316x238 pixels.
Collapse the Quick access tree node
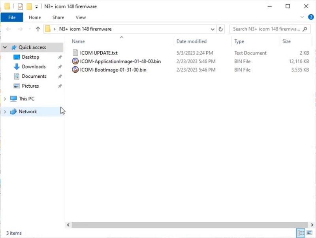pos(5,47)
